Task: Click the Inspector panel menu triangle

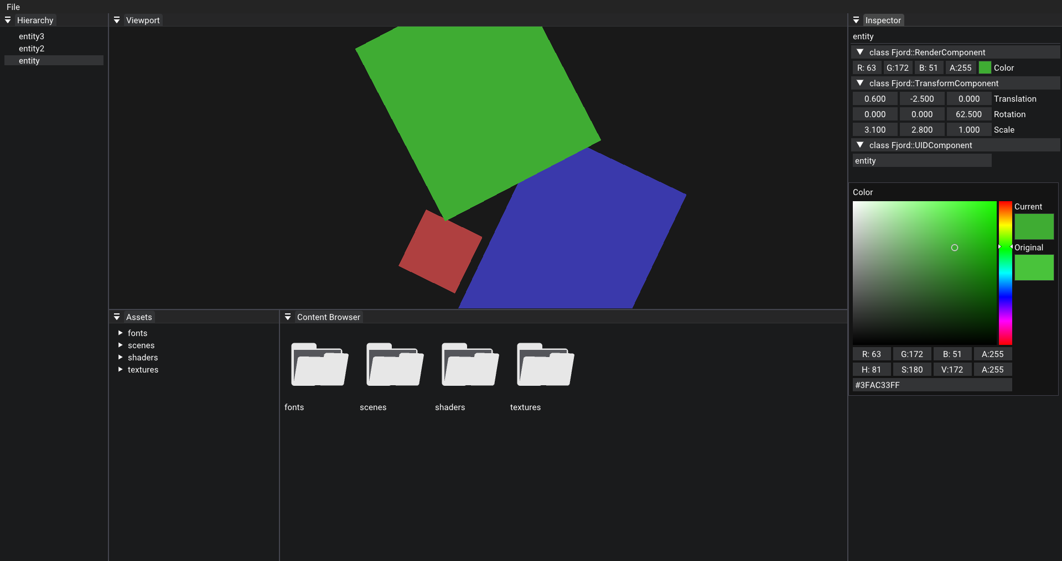Action: click(856, 20)
